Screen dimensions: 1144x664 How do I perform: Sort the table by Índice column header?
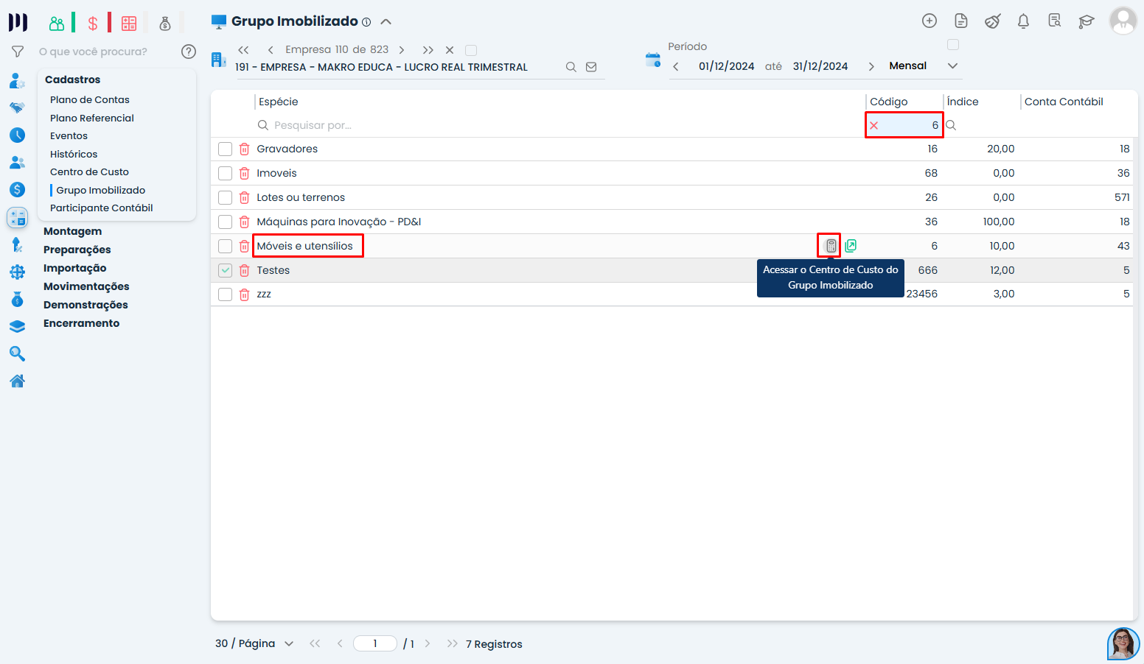963,102
